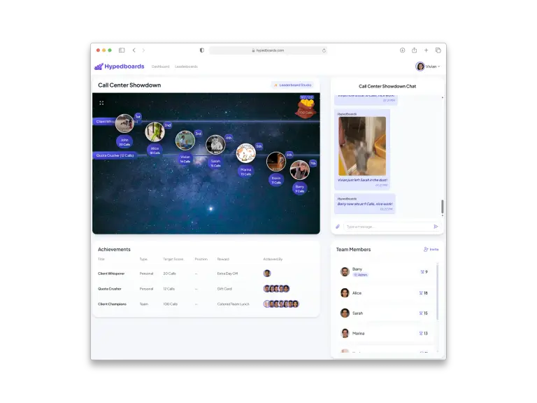Select the Client Whisperer achievement row
The height and width of the screenshot is (403, 537).
click(x=206, y=274)
